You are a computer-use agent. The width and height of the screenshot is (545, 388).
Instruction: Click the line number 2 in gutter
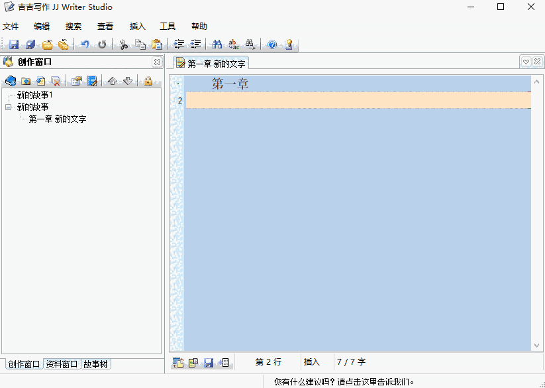(179, 101)
